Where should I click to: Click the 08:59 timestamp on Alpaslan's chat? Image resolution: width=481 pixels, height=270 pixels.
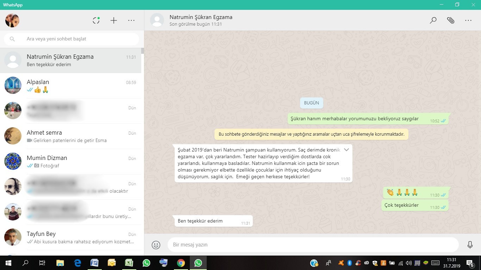coord(131,83)
